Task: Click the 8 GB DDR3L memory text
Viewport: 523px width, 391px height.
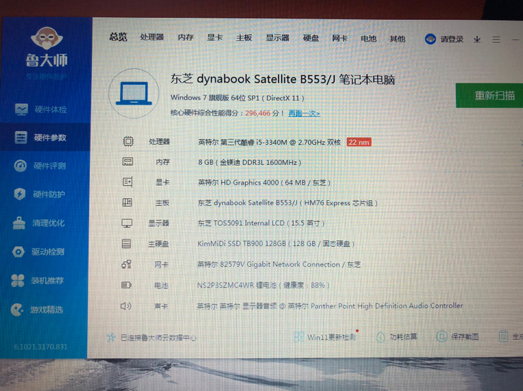Action: pyautogui.click(x=249, y=162)
